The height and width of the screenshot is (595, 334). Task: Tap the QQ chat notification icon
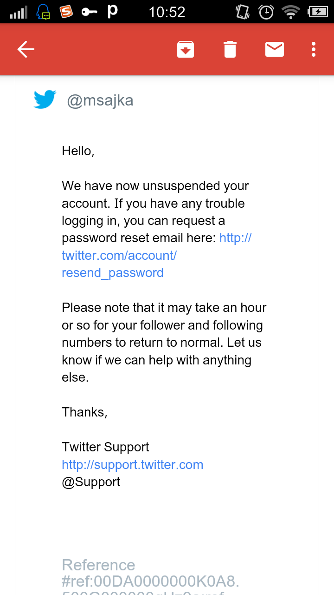tap(44, 12)
